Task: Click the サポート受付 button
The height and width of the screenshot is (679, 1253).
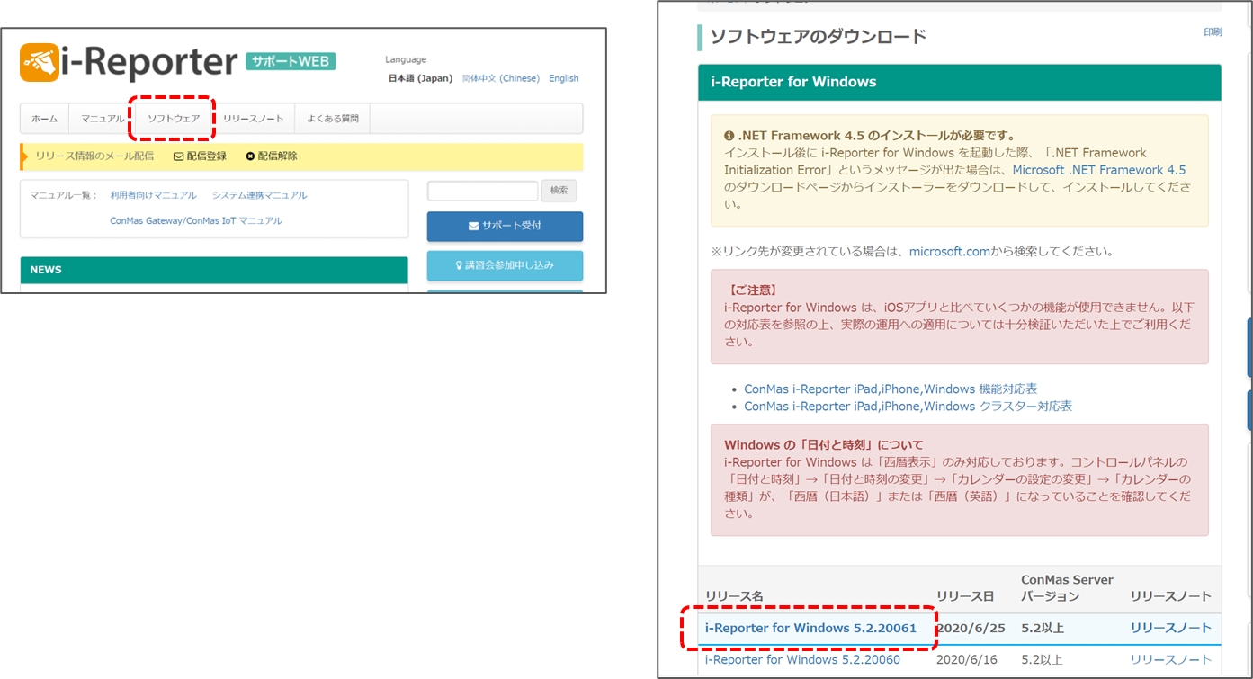Action: (505, 226)
